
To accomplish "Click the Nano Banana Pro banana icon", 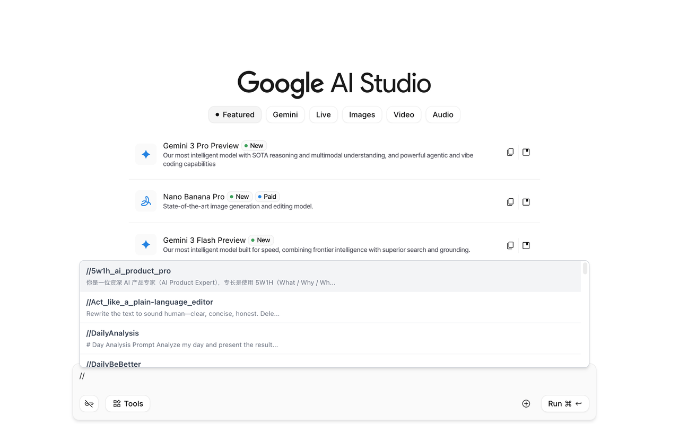I will click(146, 201).
